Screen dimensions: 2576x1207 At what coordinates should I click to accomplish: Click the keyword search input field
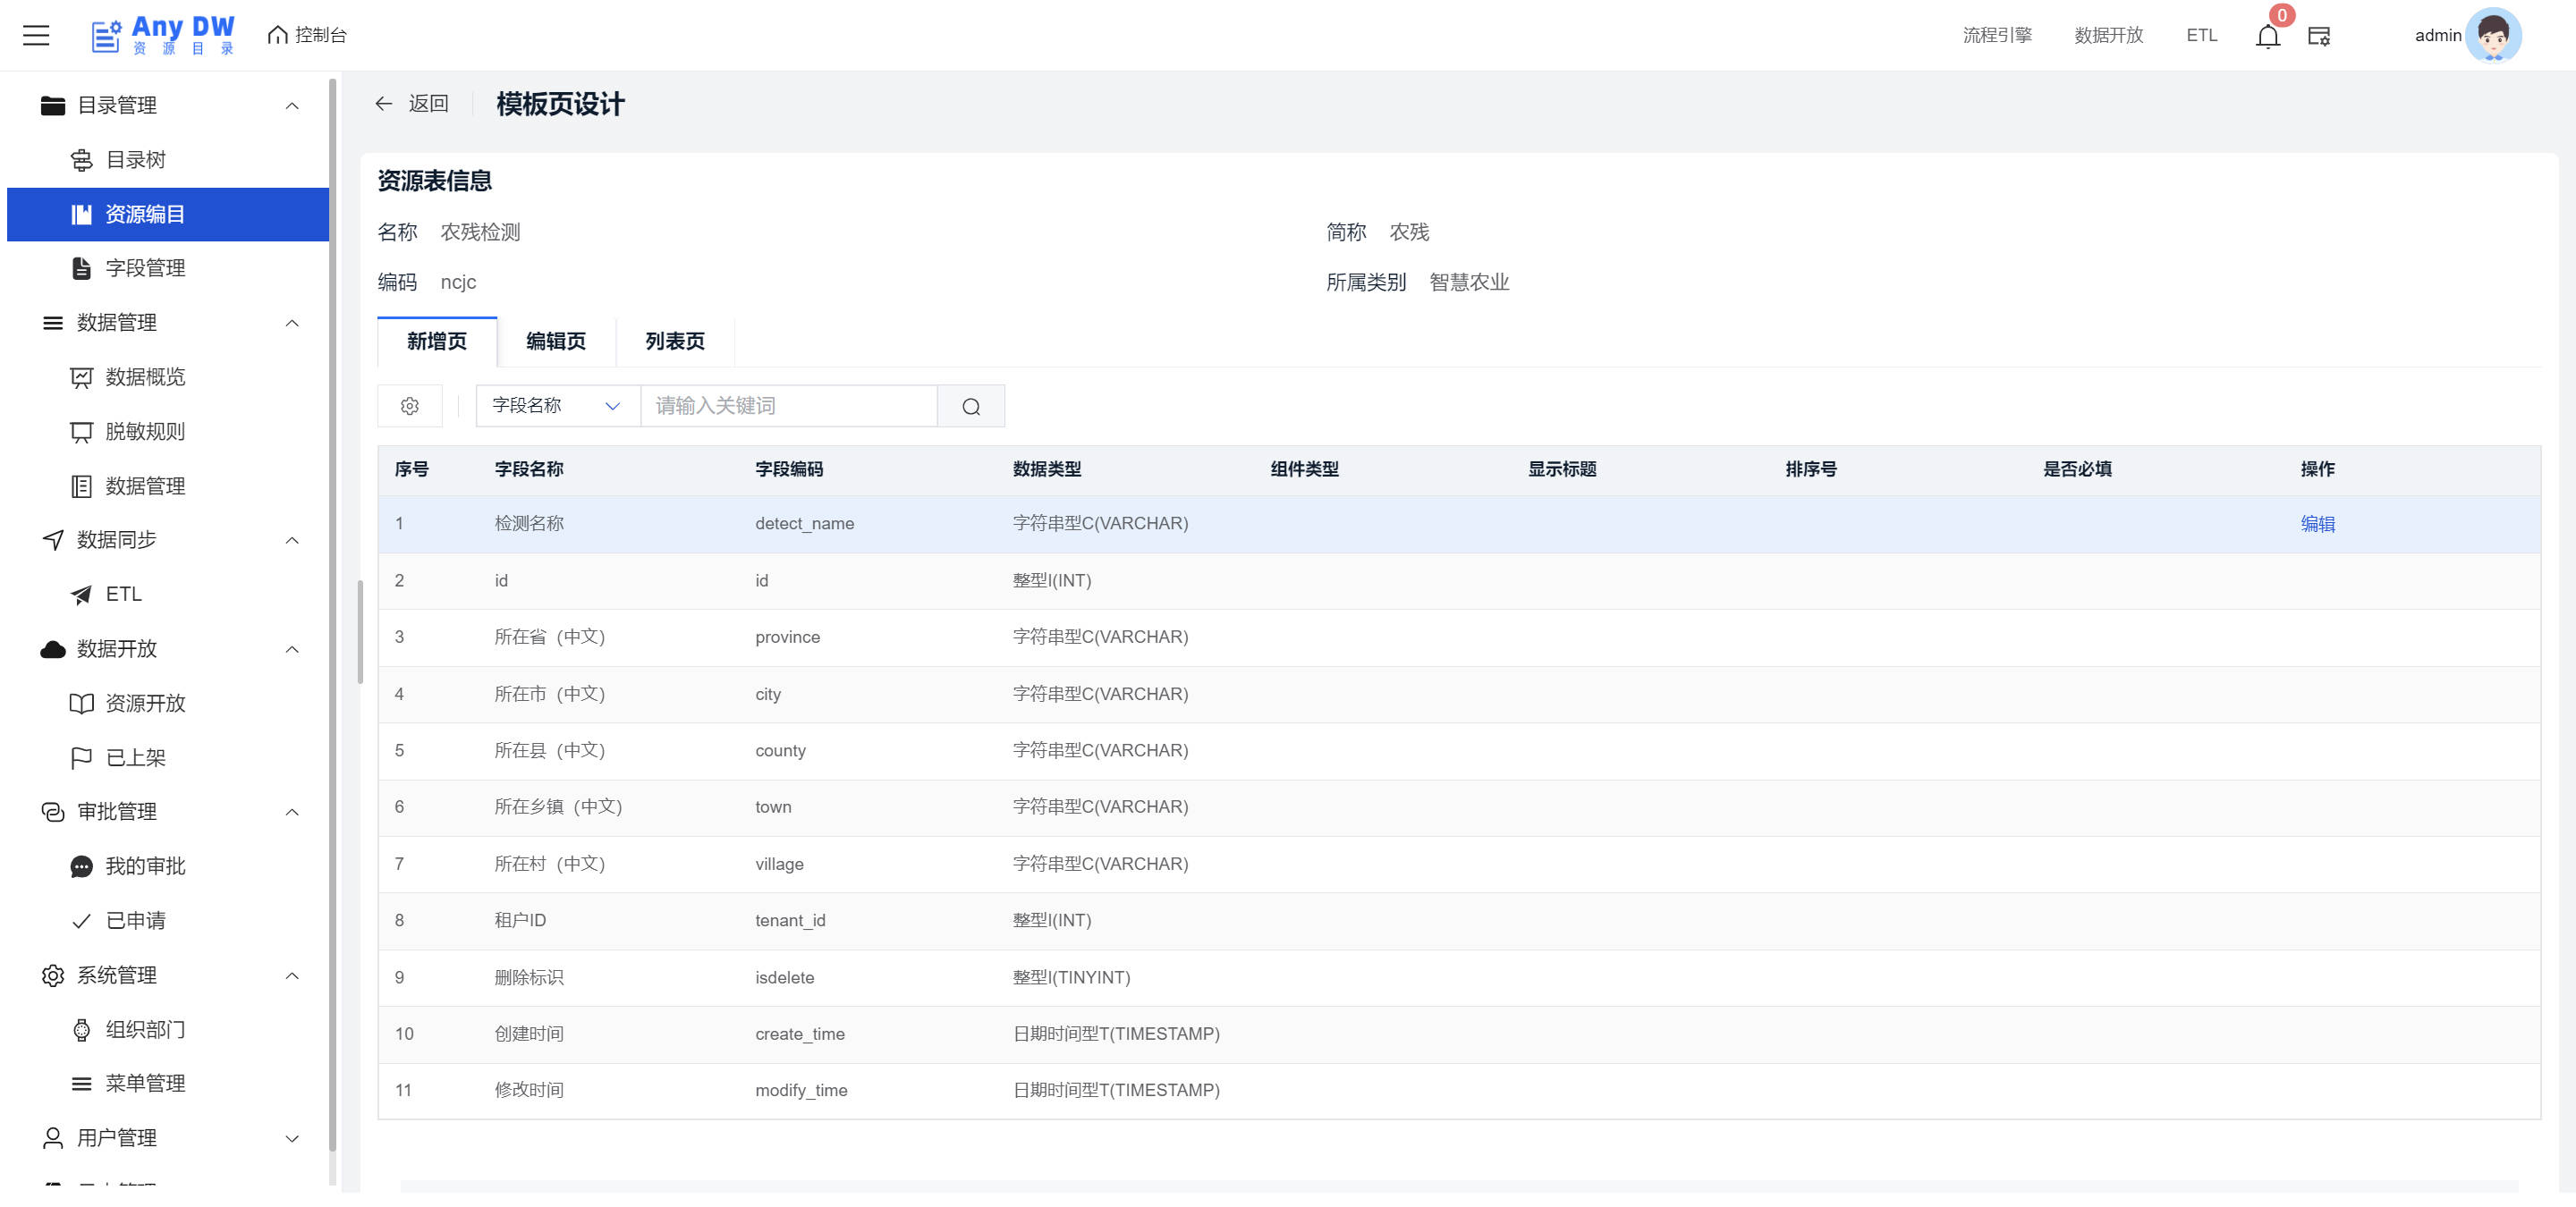pyautogui.click(x=788, y=406)
